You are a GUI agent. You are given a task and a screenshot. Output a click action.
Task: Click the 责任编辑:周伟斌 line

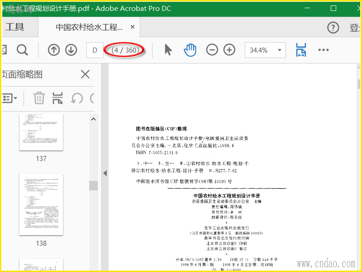(227, 207)
